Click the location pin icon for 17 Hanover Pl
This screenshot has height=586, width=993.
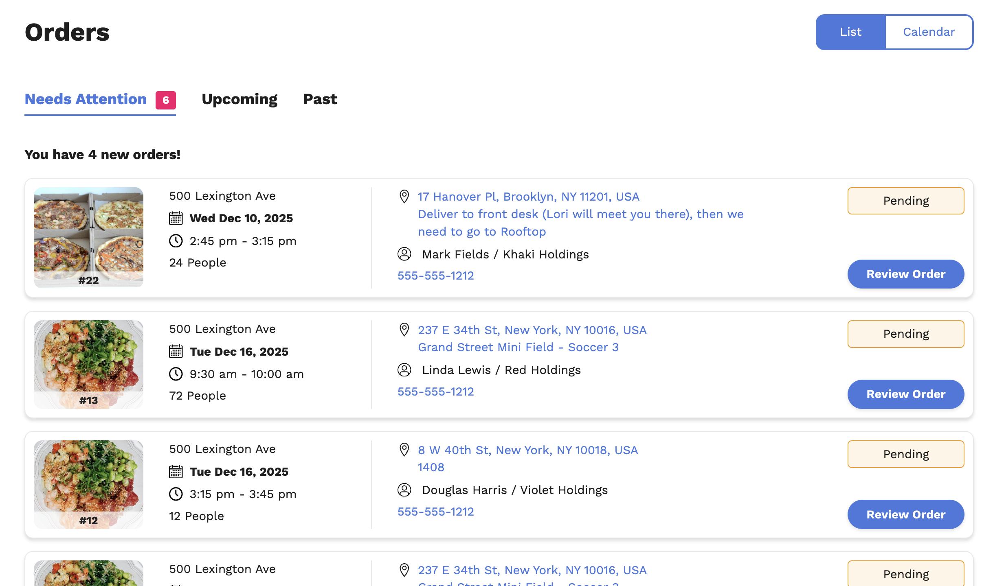(x=404, y=197)
